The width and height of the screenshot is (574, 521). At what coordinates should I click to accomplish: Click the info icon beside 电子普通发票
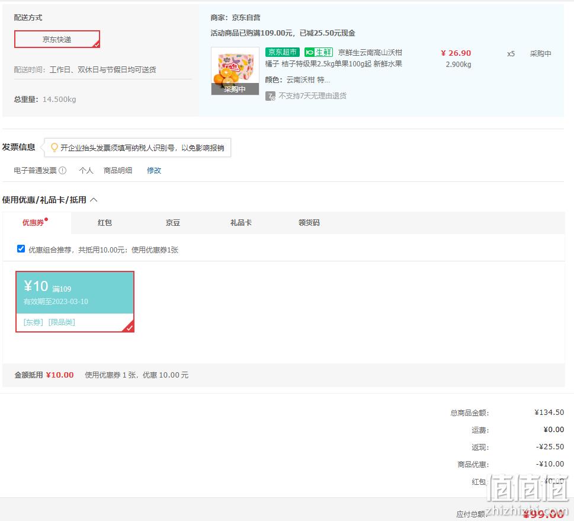63,170
